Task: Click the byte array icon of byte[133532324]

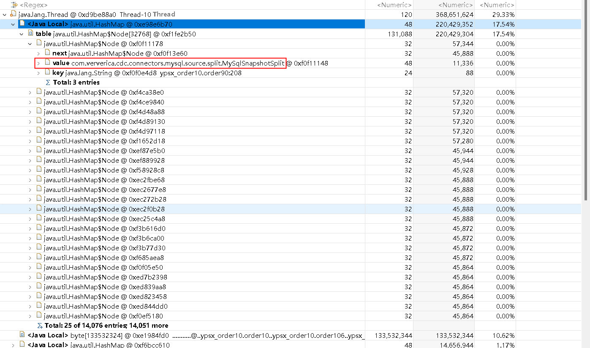Action: (x=22, y=335)
